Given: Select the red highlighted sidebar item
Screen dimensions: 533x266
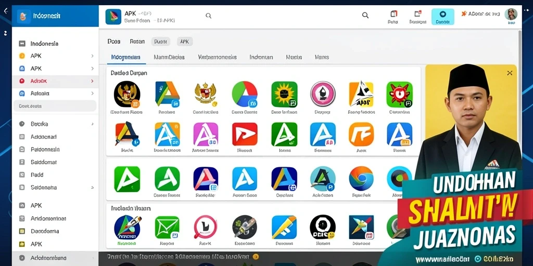Looking at the screenshot, I should (55, 81).
